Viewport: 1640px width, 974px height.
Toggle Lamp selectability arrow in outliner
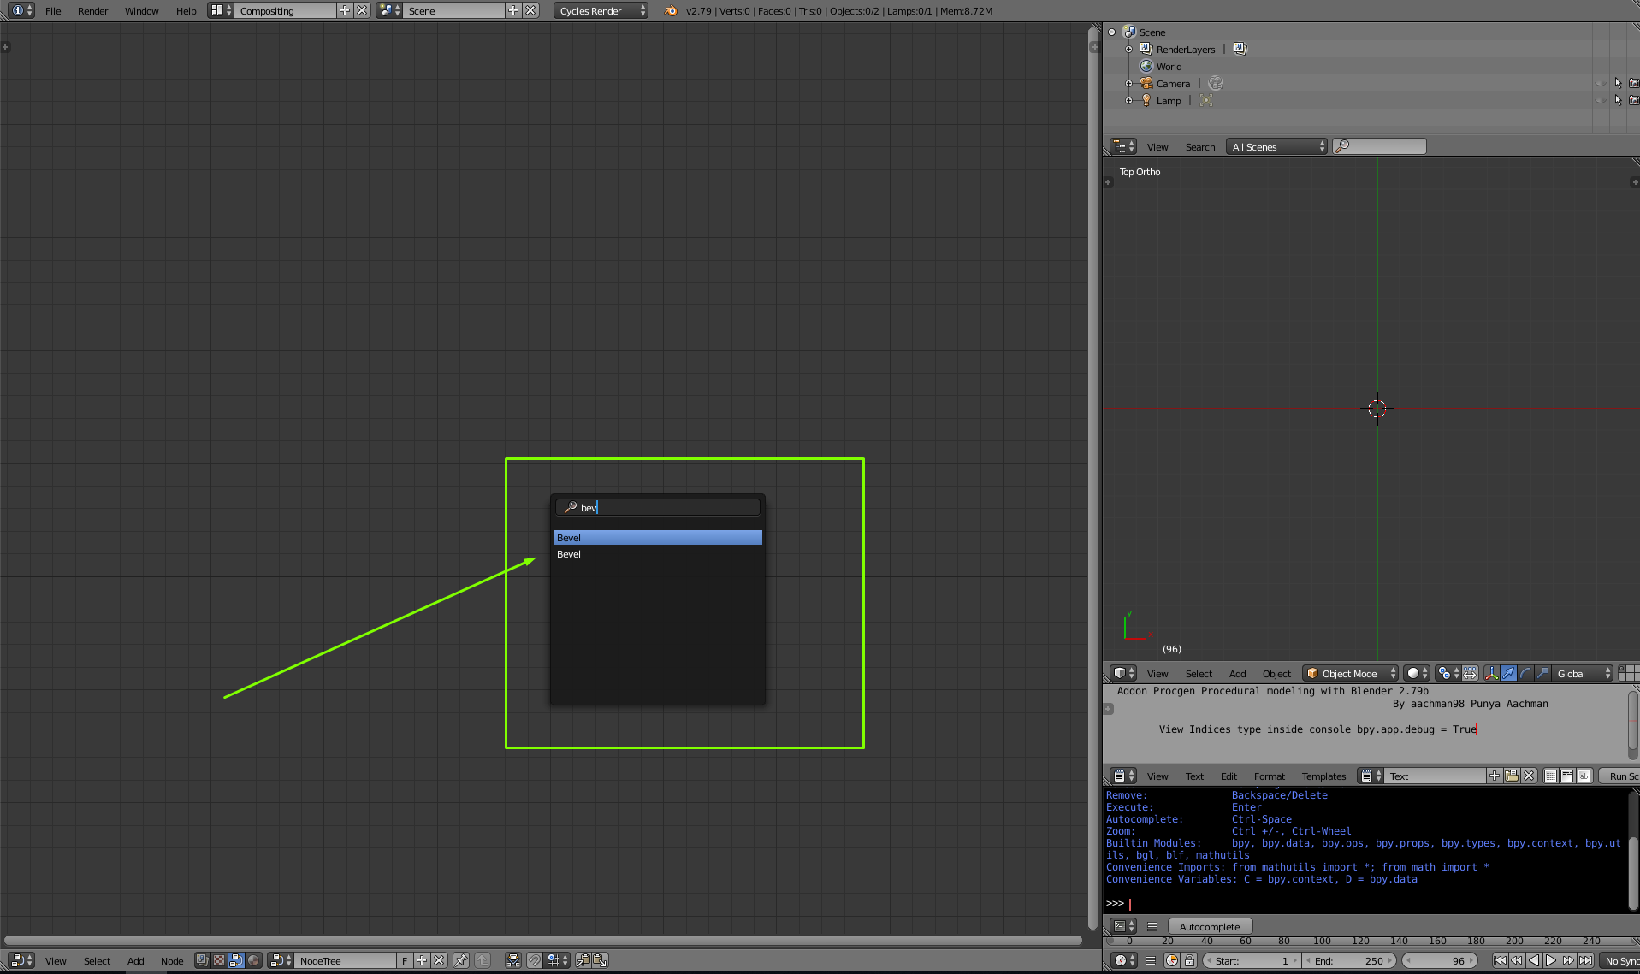click(1617, 101)
